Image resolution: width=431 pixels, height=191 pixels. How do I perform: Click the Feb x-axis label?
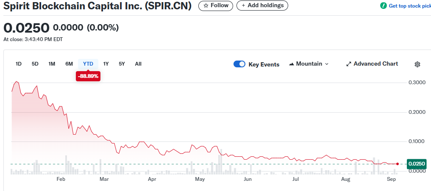[61, 180]
